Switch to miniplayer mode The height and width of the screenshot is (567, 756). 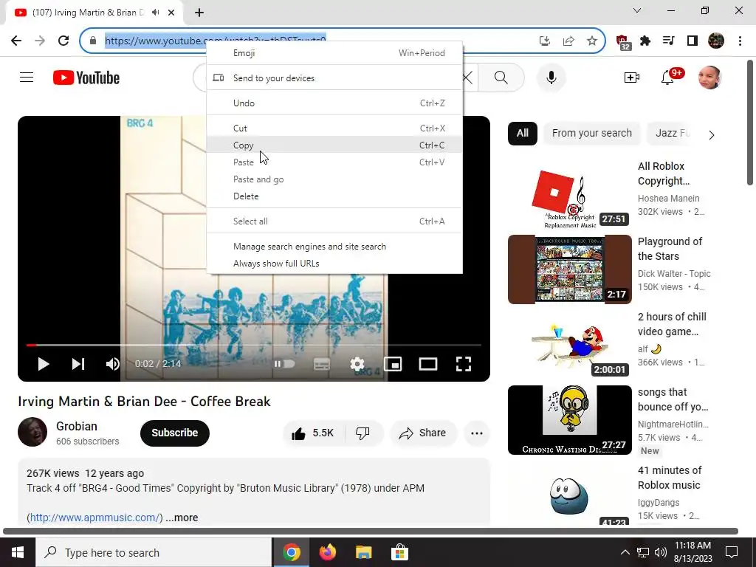[x=393, y=364]
